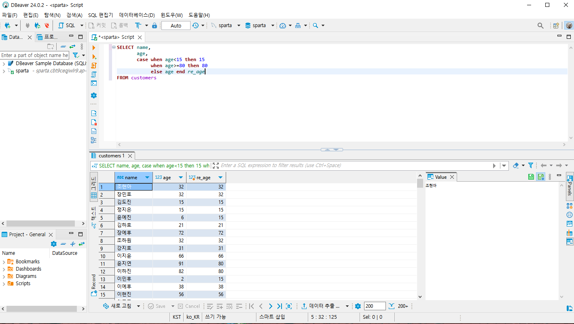This screenshot has height=324, width=574.
Task: Toggle the Panels button on the right edge
Action: point(570,186)
